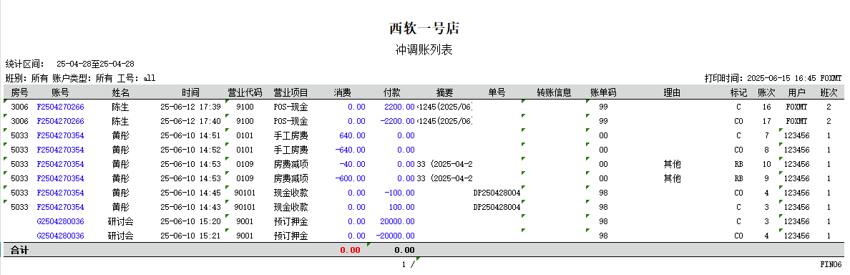
Task: Click the 营业代码 column header
Action: pos(245,92)
